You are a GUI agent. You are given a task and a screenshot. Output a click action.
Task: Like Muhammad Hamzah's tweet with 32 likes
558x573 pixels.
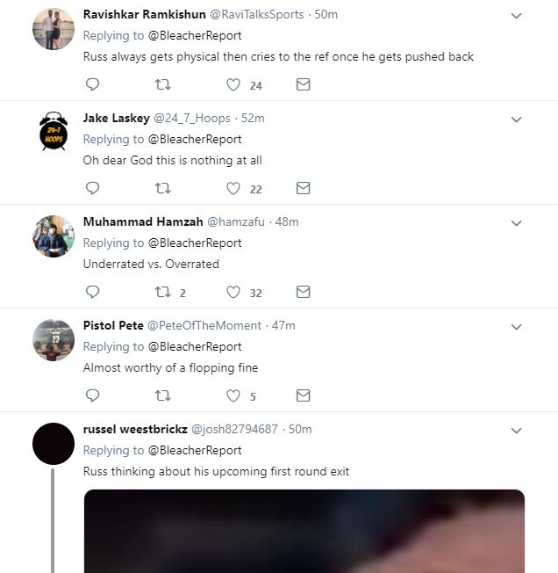click(x=233, y=292)
